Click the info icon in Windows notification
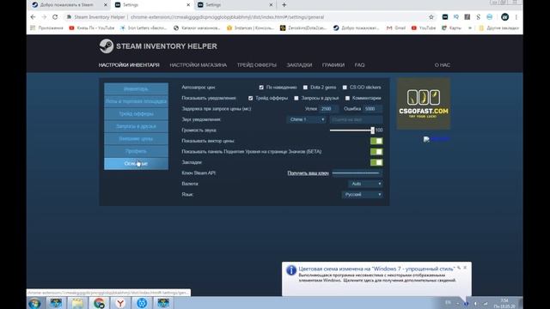Viewport: 550px width, 309px height. (291, 270)
